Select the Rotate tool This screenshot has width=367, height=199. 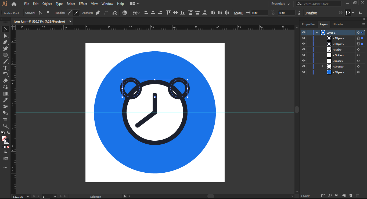coord(5,74)
